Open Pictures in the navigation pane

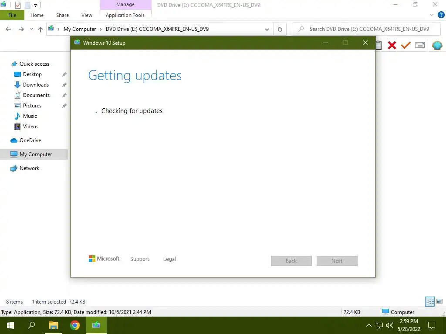click(x=32, y=106)
